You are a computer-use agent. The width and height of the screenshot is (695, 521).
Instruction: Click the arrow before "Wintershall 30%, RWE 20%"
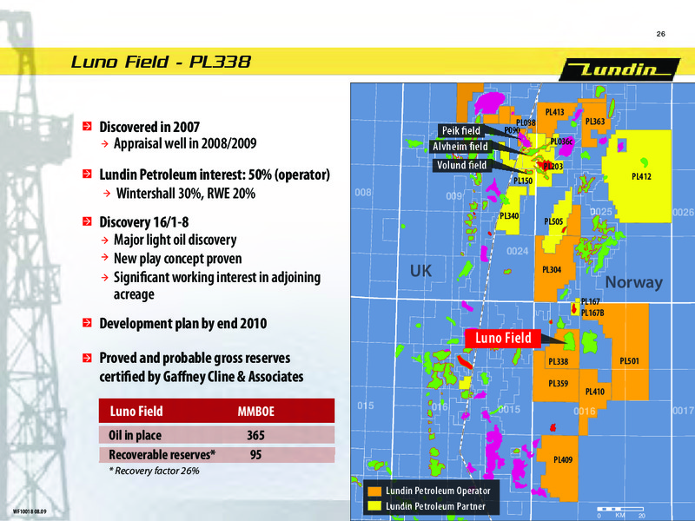tap(106, 194)
